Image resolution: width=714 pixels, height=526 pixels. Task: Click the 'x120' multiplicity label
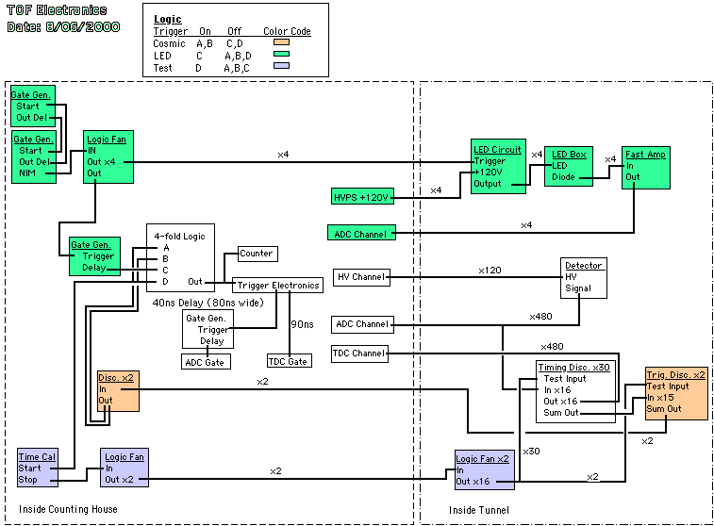pos(490,271)
